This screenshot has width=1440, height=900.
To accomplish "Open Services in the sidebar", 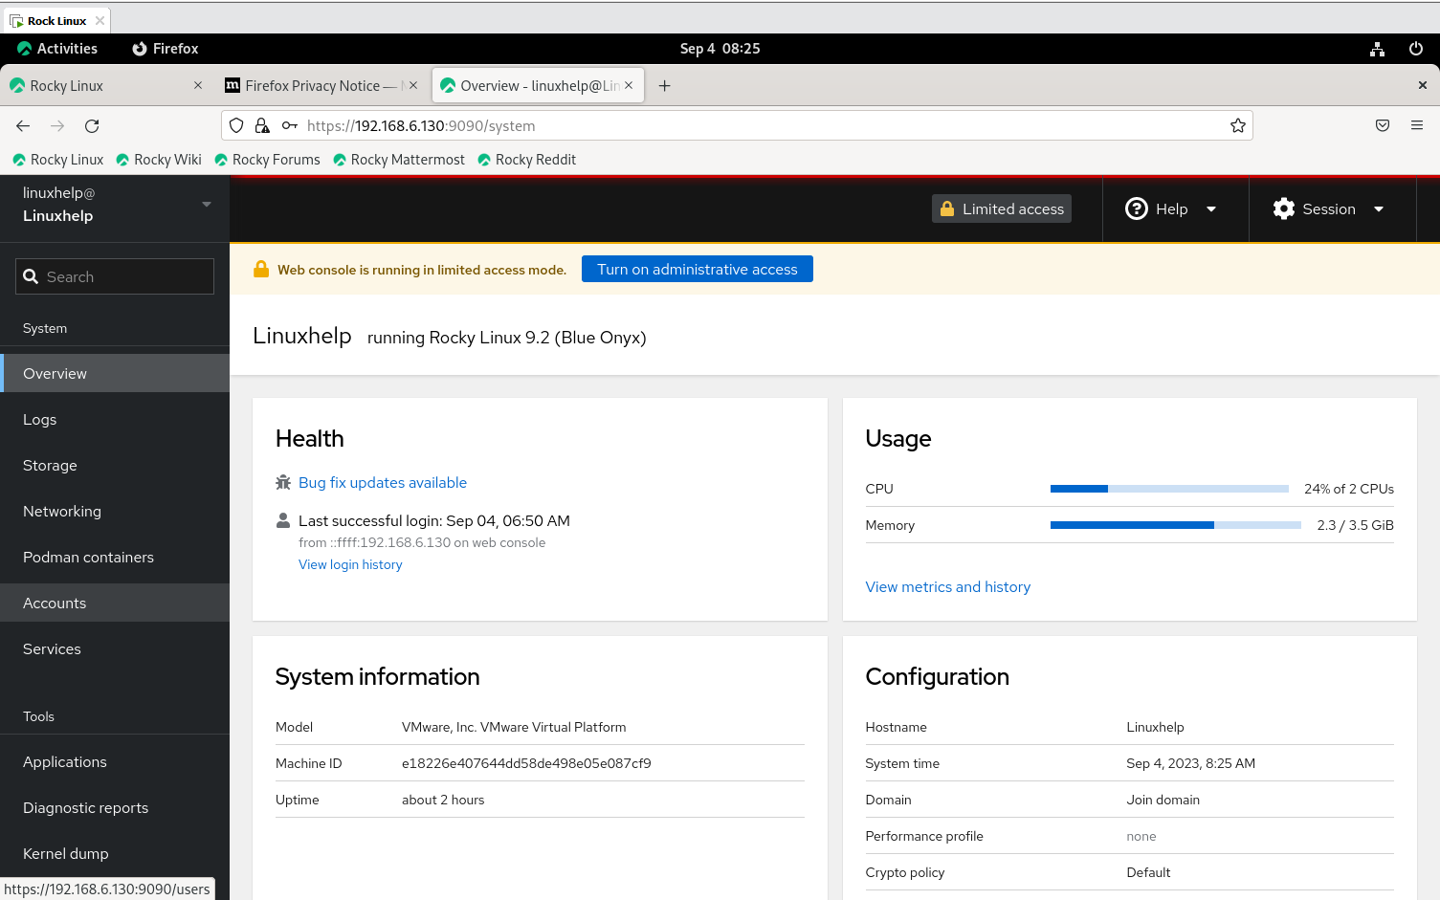I will tap(115, 648).
